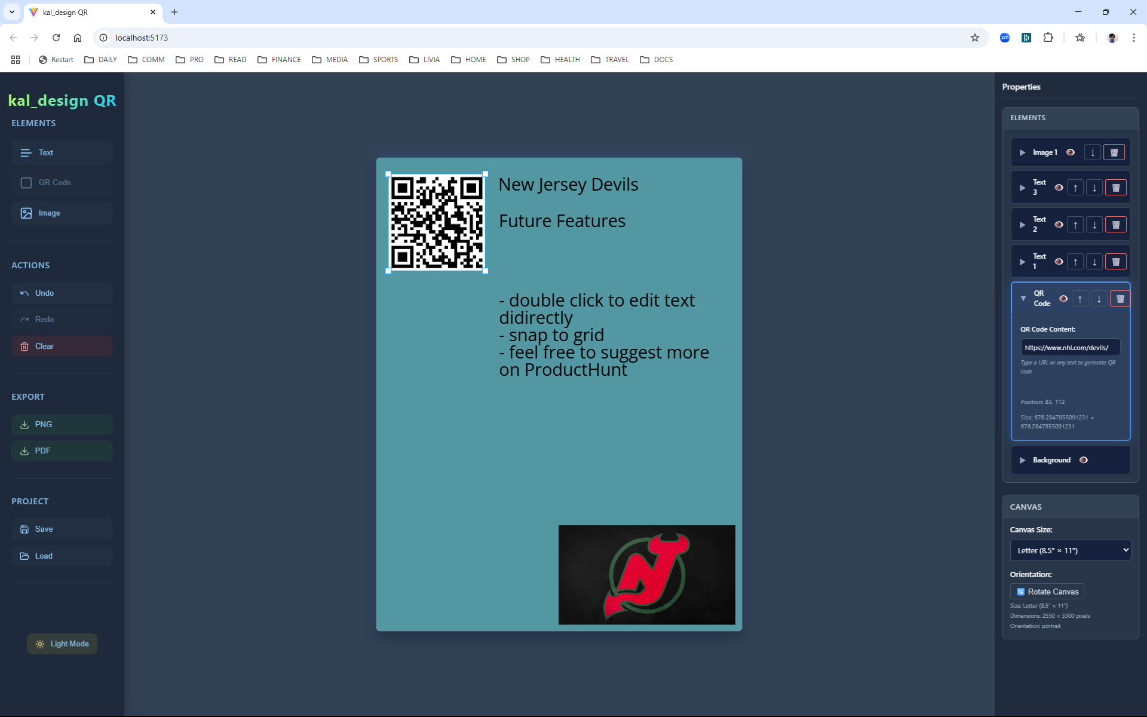The image size is (1147, 717).
Task: Move Text 1 layer down
Action: point(1094,262)
